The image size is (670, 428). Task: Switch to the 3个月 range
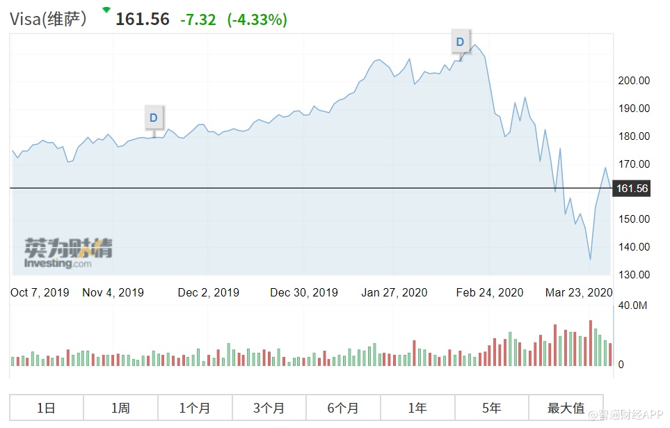tap(269, 408)
